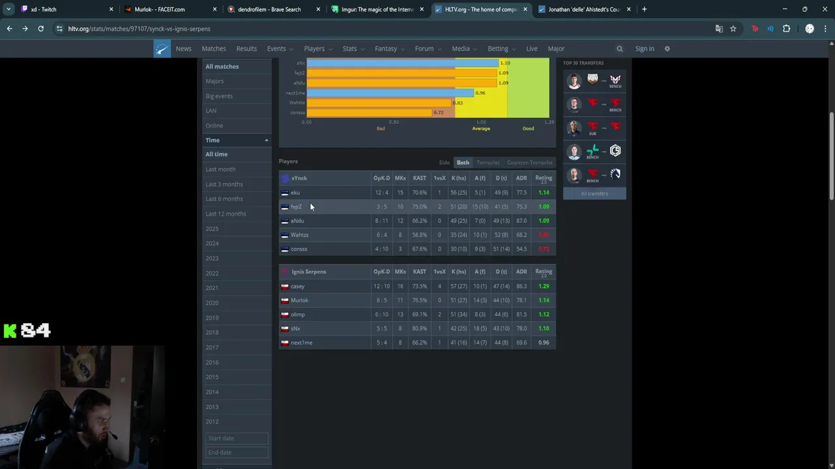
Task: Open the Results menu item
Action: (x=247, y=49)
